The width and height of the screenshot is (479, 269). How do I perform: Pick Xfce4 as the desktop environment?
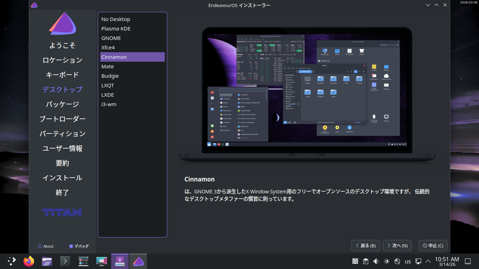pyautogui.click(x=108, y=48)
